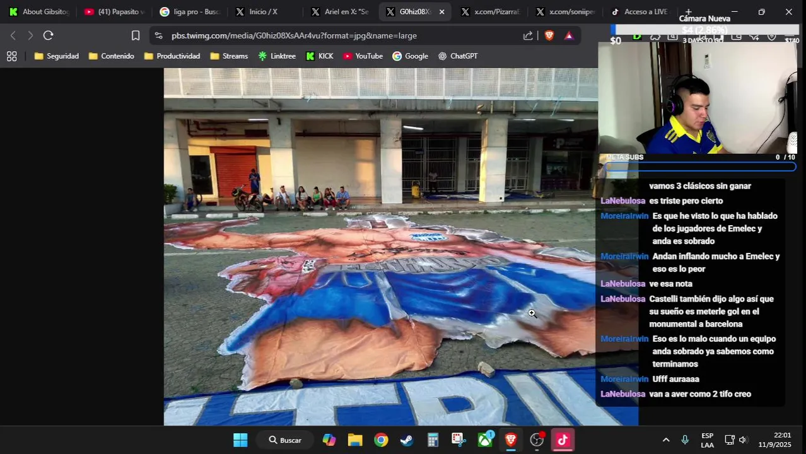Open the Linktree bookmark

click(277, 56)
